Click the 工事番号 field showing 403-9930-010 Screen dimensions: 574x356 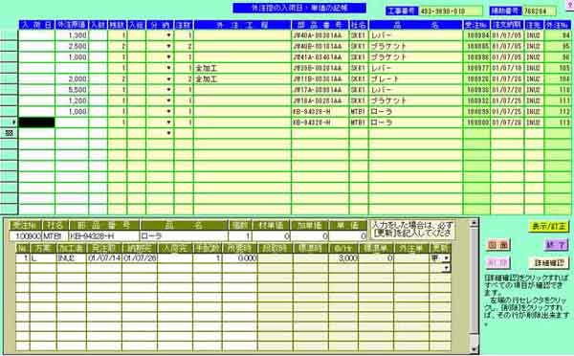[450, 11]
